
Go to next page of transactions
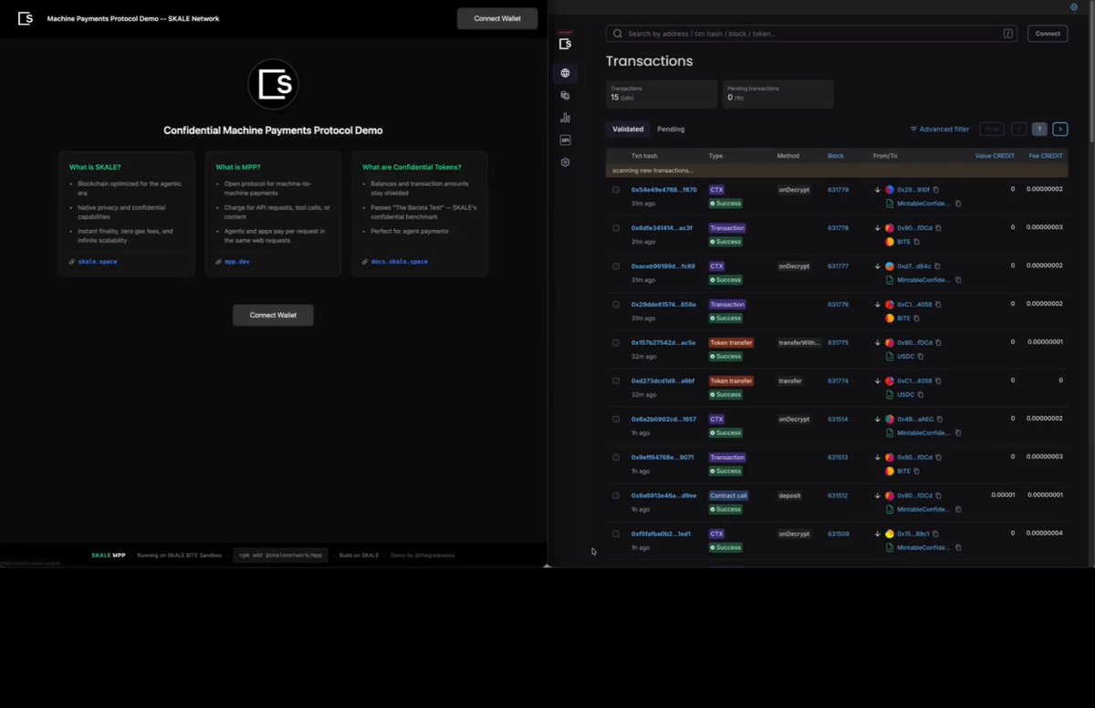coord(1060,130)
